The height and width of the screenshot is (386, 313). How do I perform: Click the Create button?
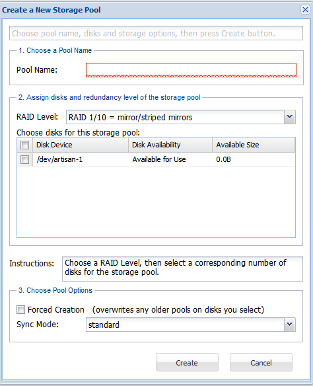click(x=187, y=362)
